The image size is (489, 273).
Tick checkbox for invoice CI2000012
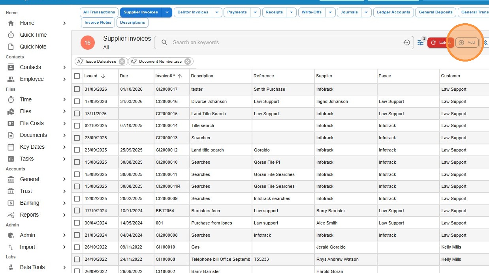click(77, 150)
